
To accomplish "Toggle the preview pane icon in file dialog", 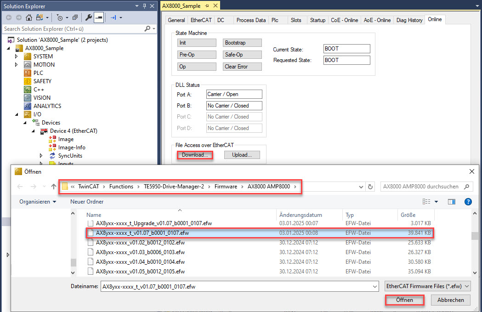I will coord(452,202).
